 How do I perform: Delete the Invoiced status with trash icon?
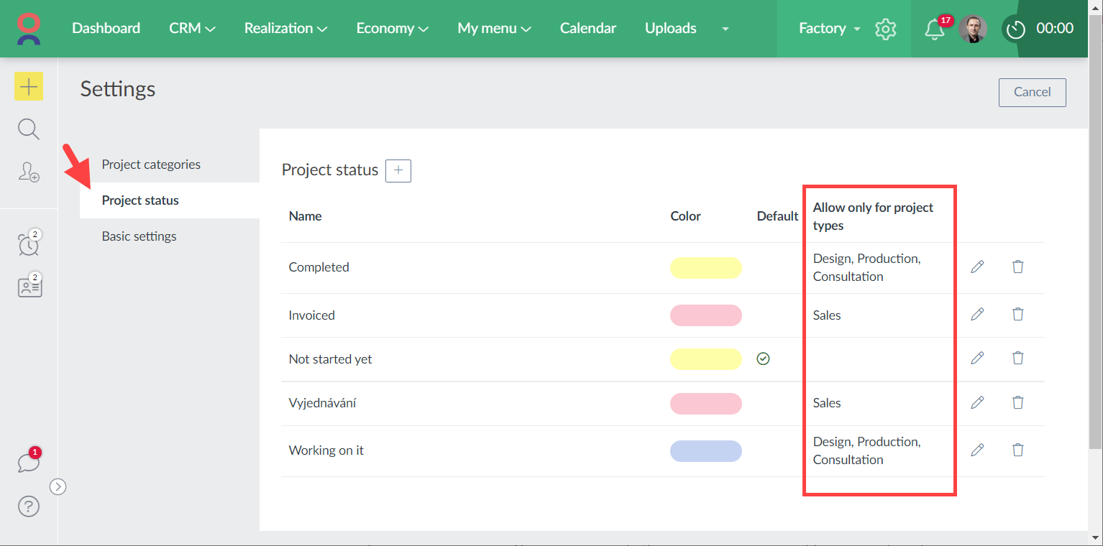pos(1017,314)
